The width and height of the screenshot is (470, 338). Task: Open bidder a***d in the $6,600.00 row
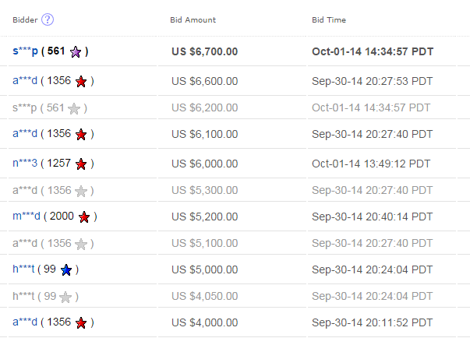point(25,80)
